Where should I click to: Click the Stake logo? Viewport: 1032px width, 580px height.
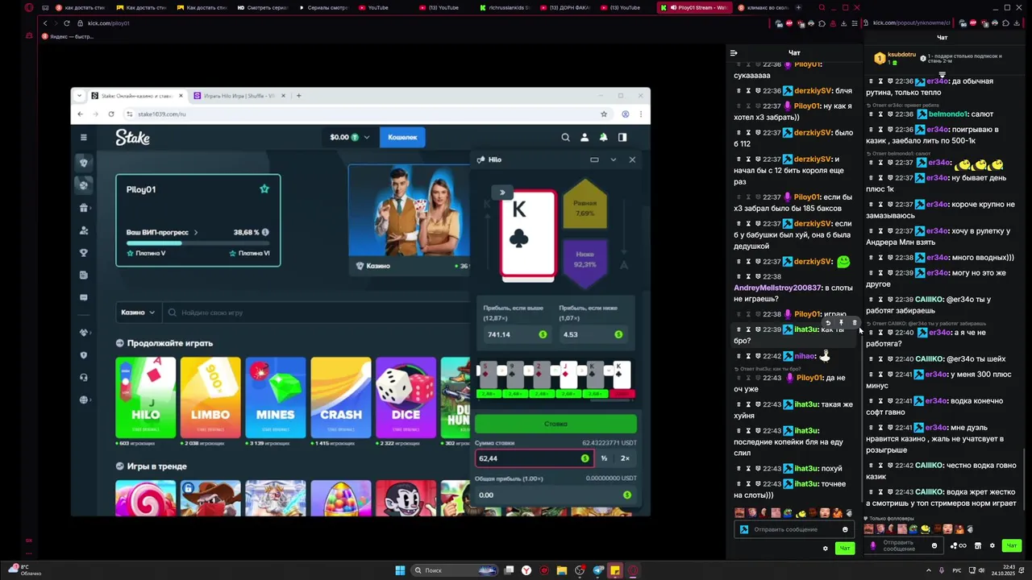click(x=132, y=138)
